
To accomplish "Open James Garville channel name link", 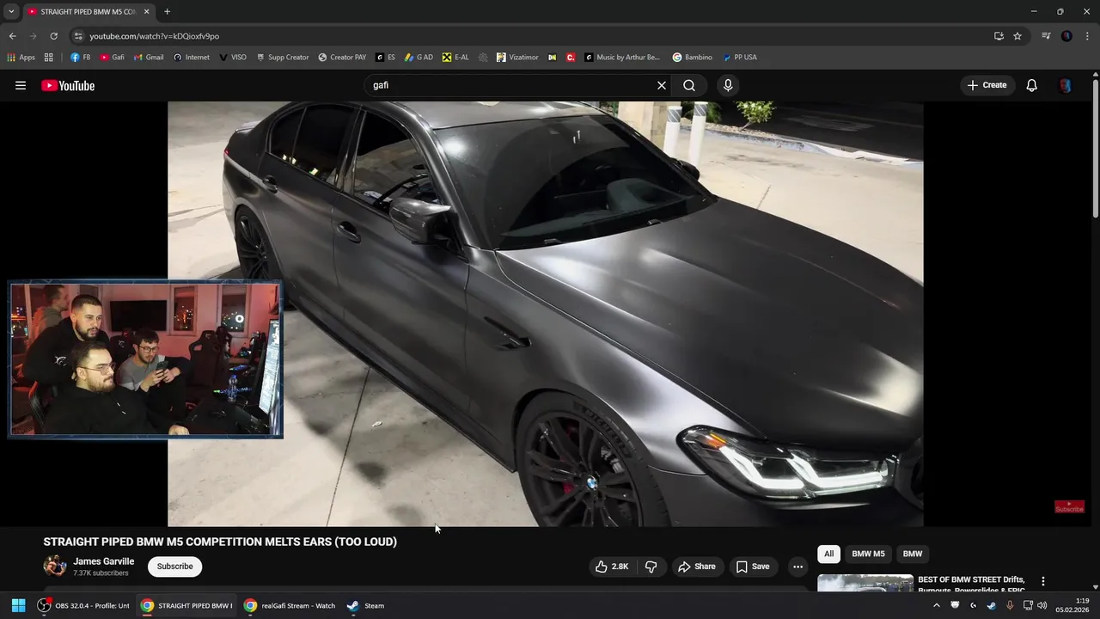I will (103, 561).
